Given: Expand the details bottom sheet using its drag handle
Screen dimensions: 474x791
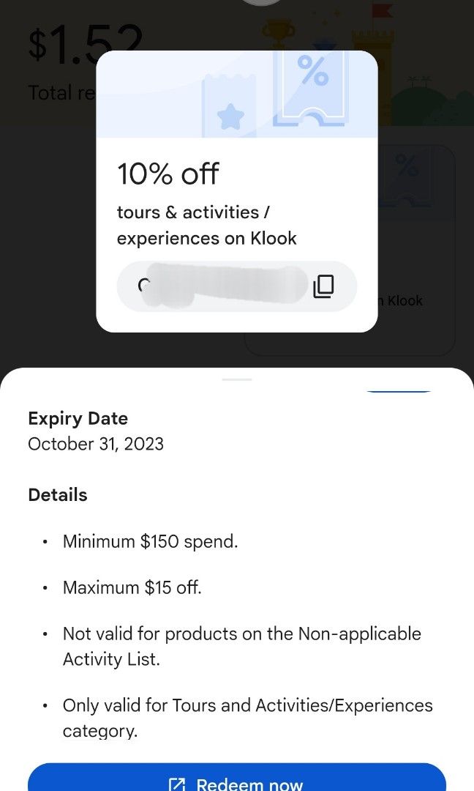Looking at the screenshot, I should tap(237, 380).
